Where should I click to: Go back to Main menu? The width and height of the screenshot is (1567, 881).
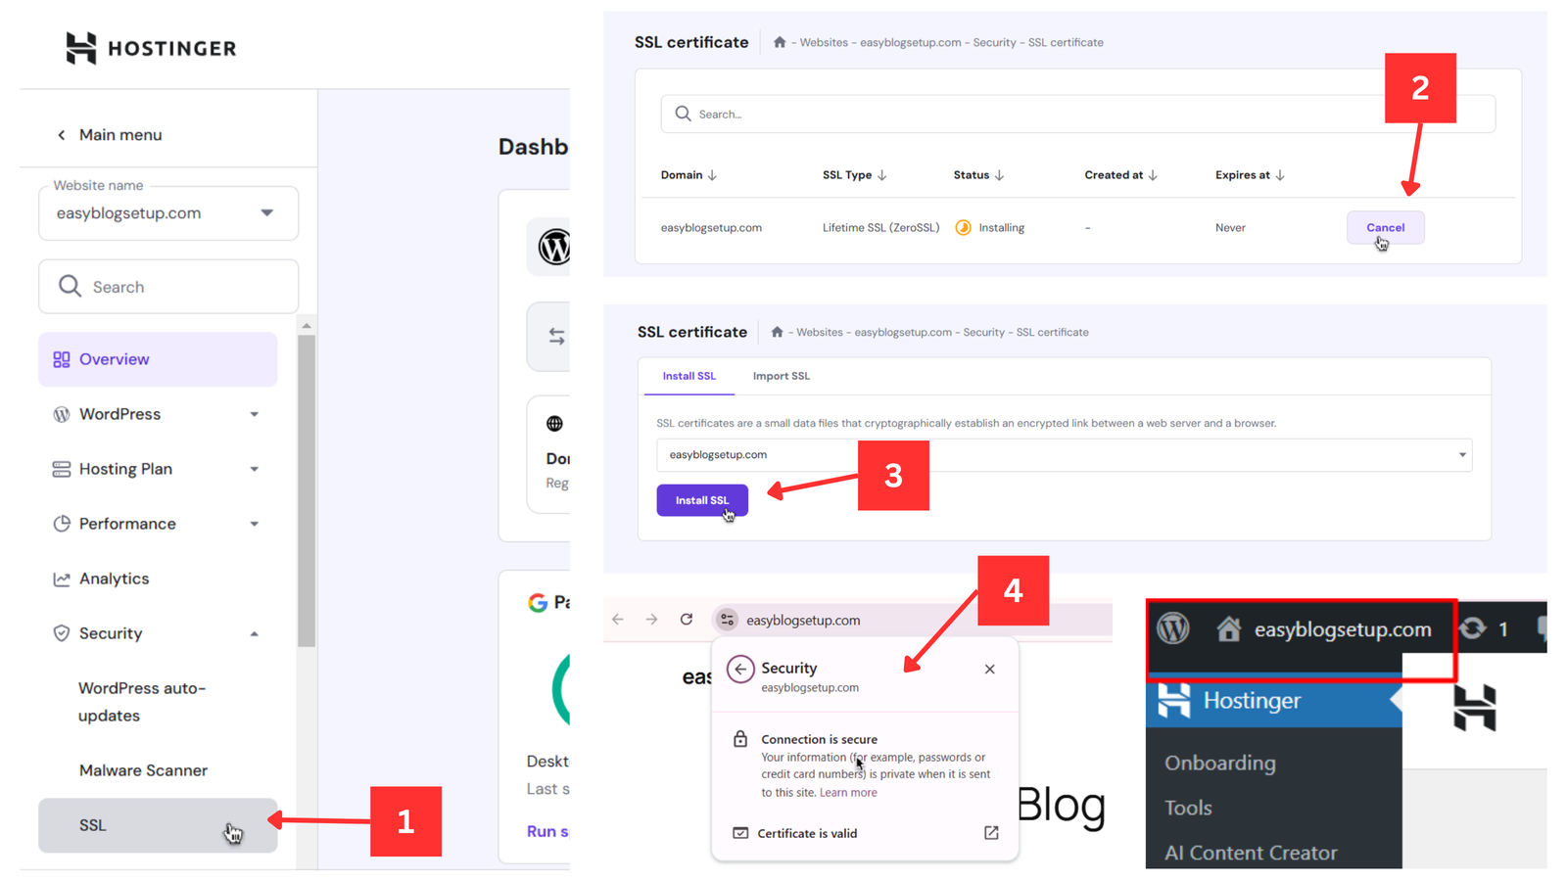pos(110,135)
